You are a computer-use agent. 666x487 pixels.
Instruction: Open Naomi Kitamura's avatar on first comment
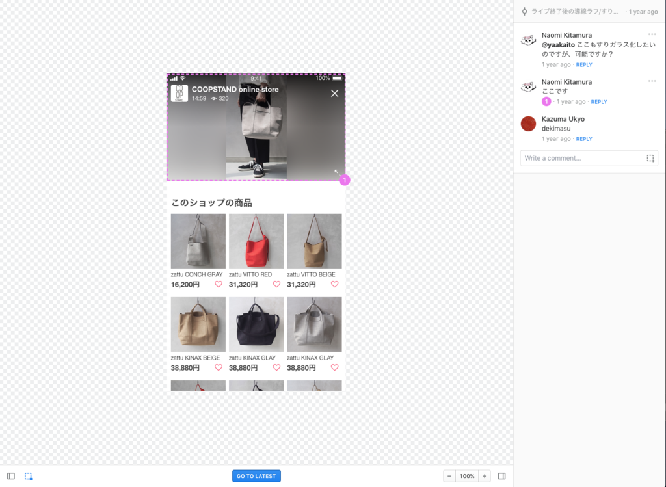[528, 40]
